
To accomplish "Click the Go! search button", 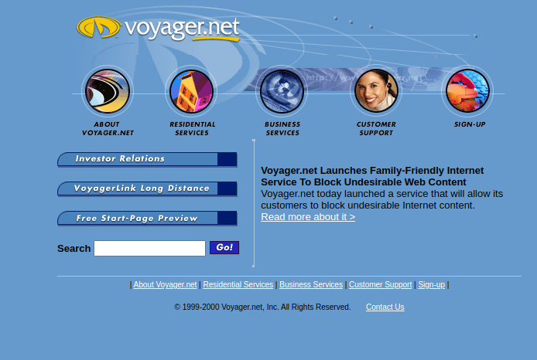I will pyautogui.click(x=224, y=247).
